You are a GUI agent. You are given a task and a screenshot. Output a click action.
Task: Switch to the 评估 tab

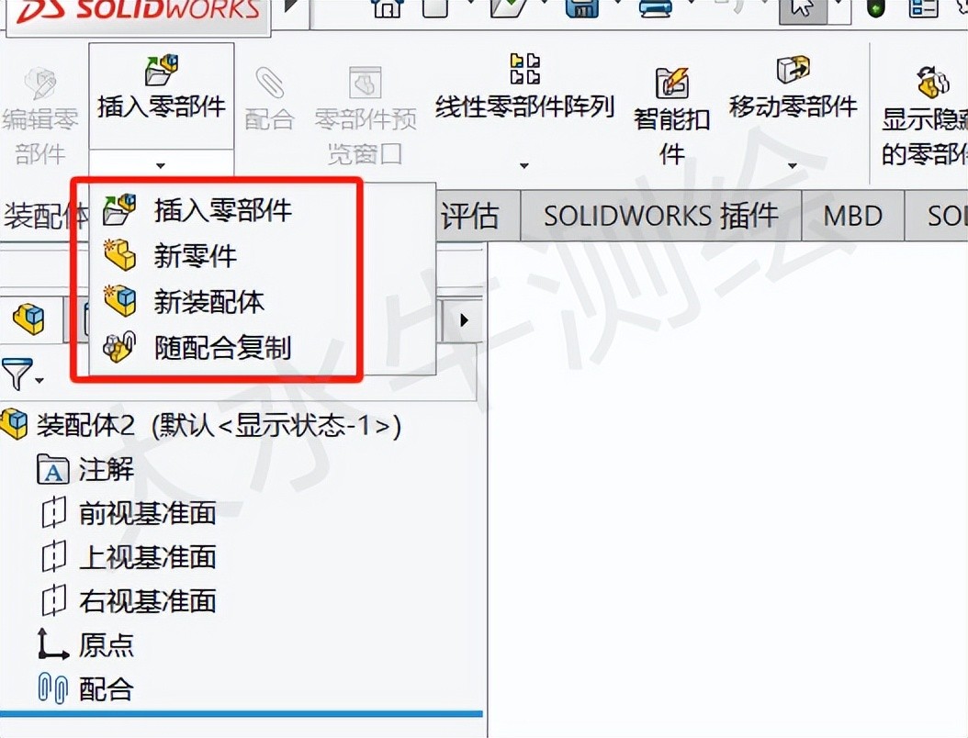(470, 216)
